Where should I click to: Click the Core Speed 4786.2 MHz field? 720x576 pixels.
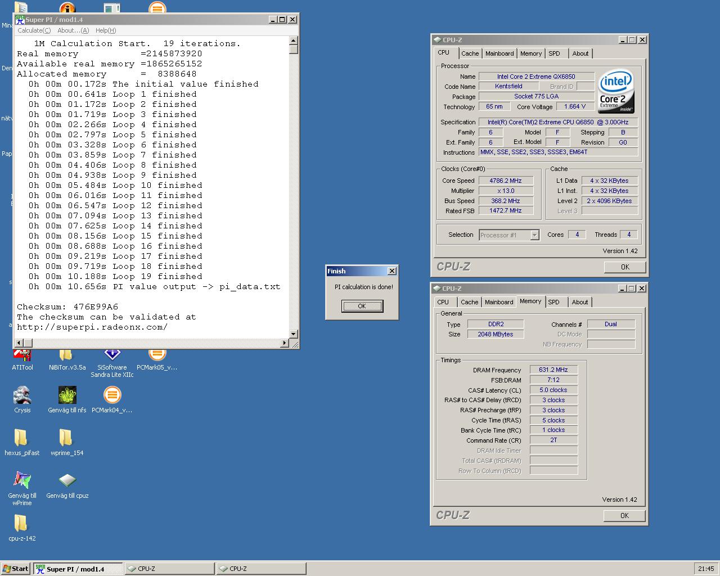(x=505, y=181)
